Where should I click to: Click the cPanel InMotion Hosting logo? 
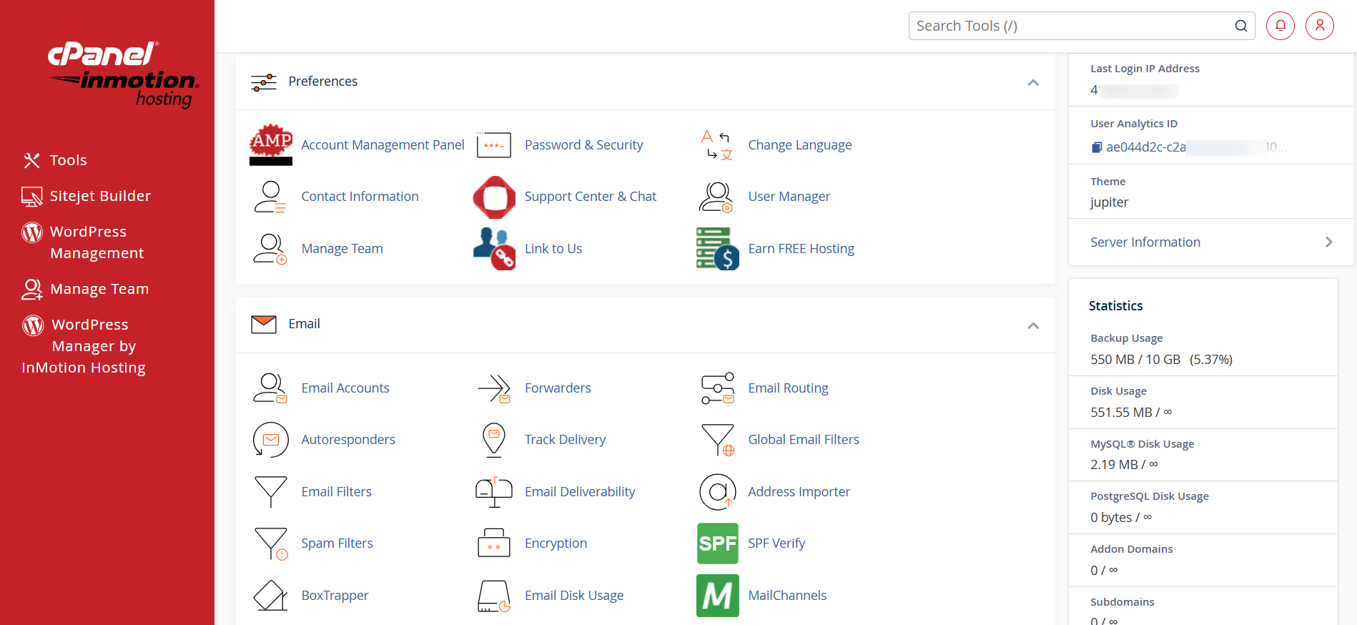124,74
